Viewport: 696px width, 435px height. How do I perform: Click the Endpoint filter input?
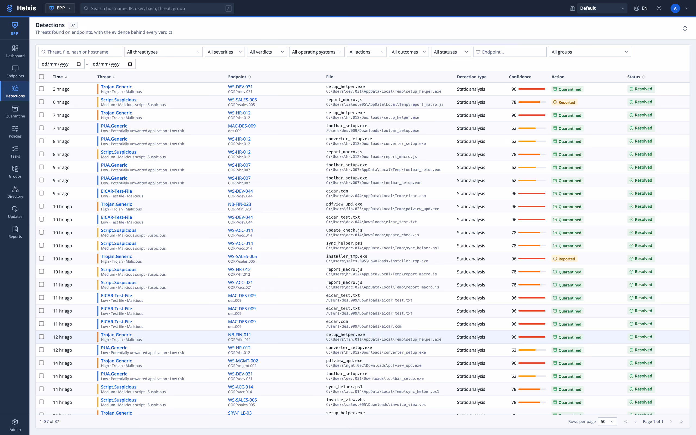pyautogui.click(x=510, y=52)
